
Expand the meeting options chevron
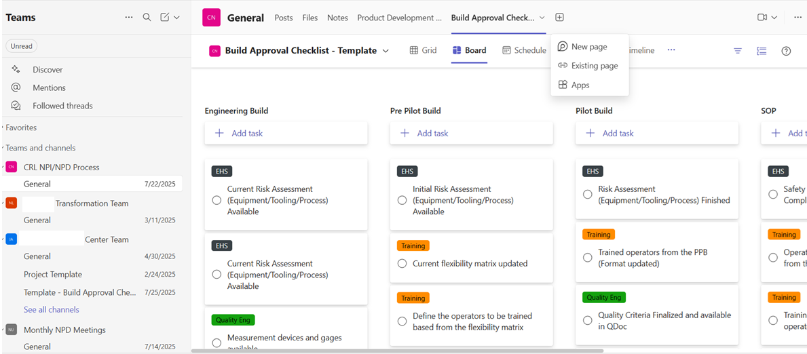(774, 18)
